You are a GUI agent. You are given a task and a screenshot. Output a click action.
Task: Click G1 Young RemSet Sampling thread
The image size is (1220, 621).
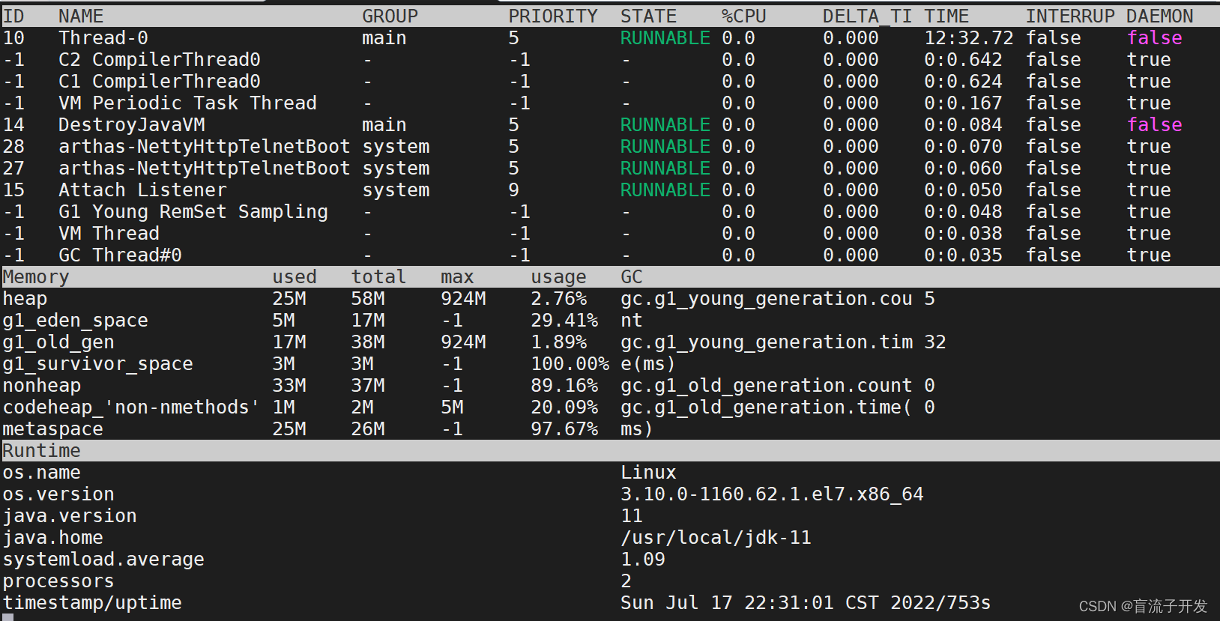click(x=193, y=211)
